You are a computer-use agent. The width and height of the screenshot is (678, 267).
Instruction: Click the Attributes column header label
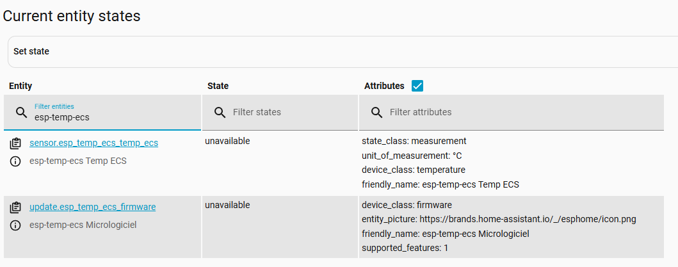coord(384,86)
